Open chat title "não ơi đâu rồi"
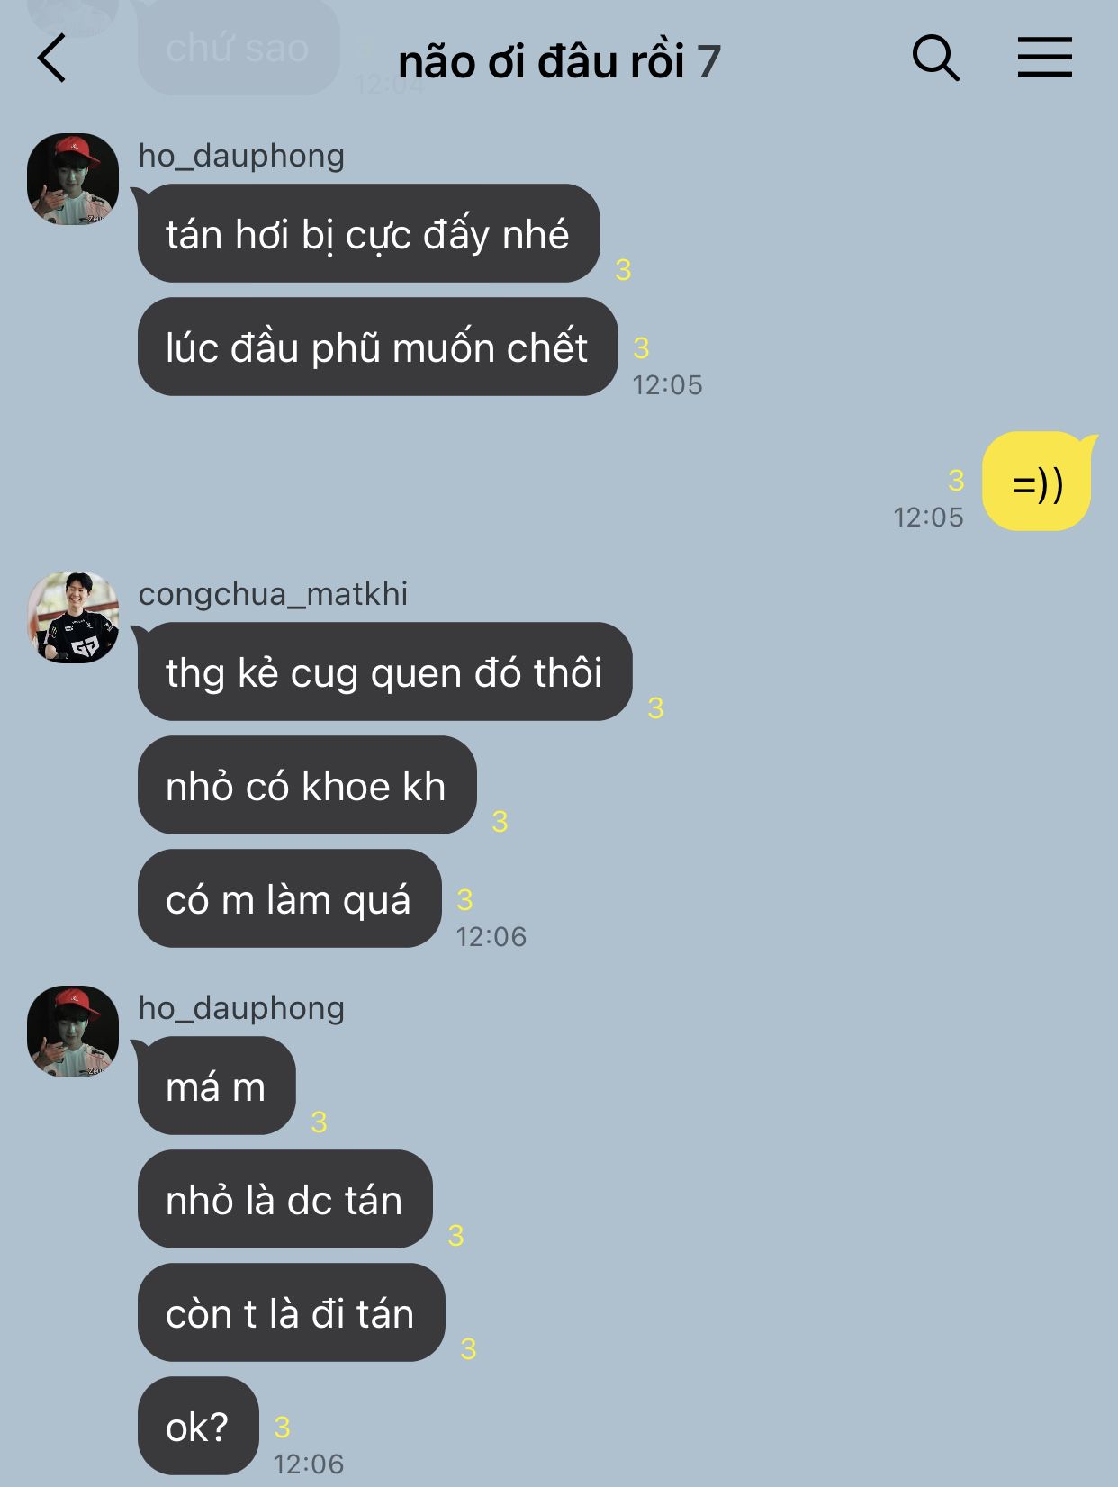Image resolution: width=1118 pixels, height=1487 pixels. point(541,61)
